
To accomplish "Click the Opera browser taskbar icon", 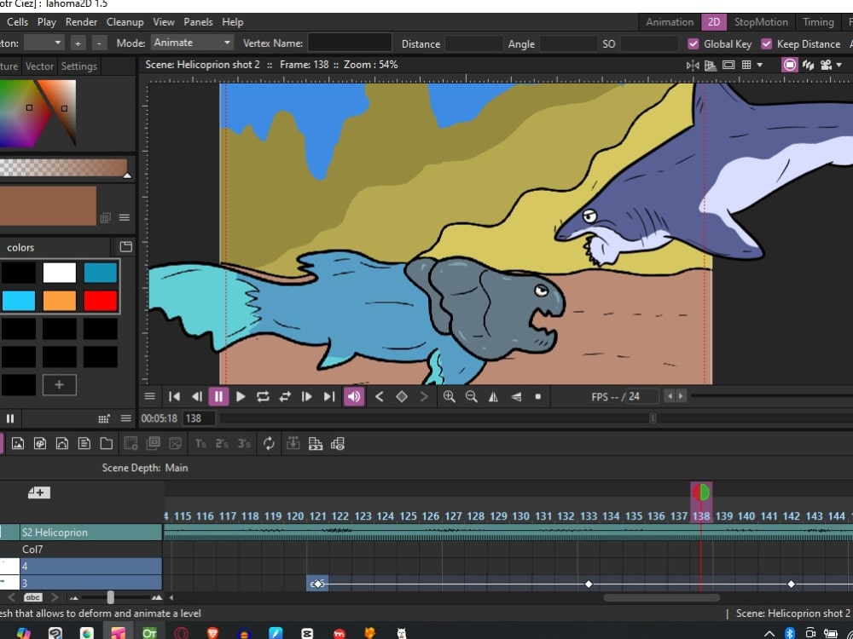I will click(181, 634).
